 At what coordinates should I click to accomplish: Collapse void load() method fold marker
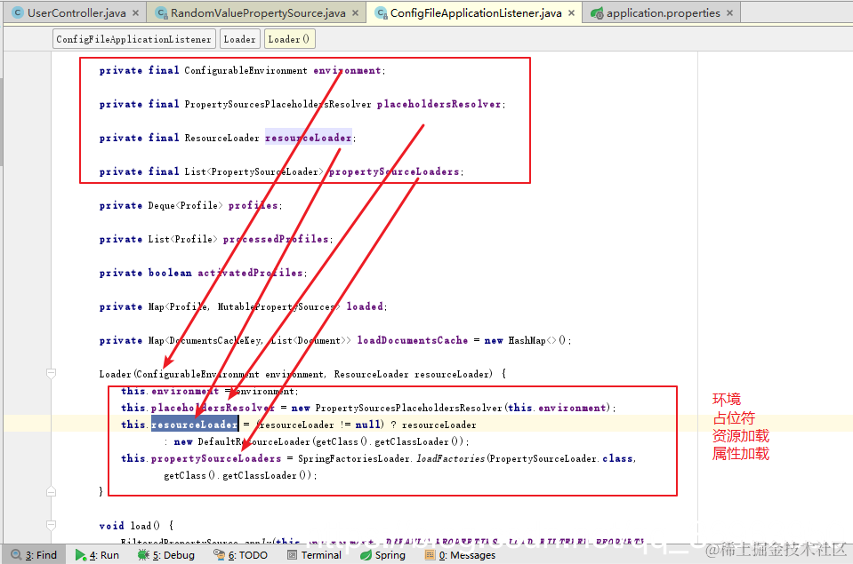click(x=51, y=526)
